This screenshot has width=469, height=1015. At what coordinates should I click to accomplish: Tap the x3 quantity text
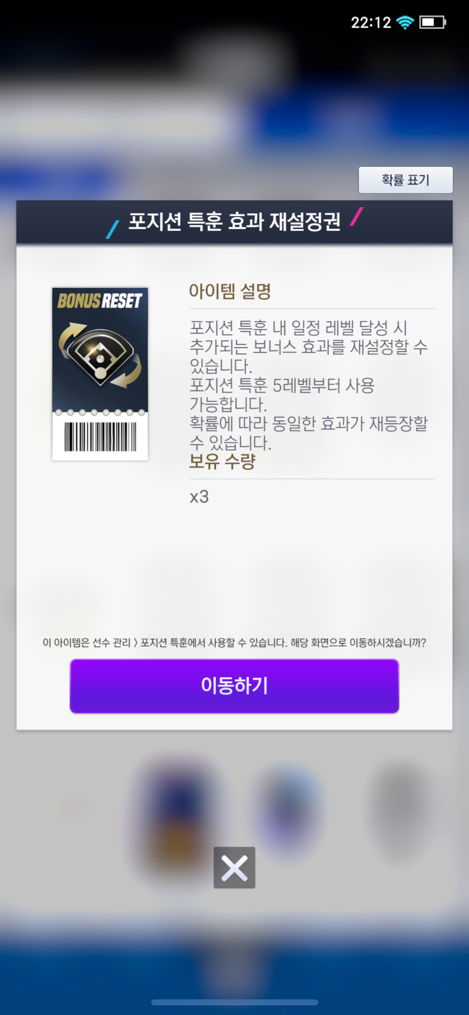(199, 497)
